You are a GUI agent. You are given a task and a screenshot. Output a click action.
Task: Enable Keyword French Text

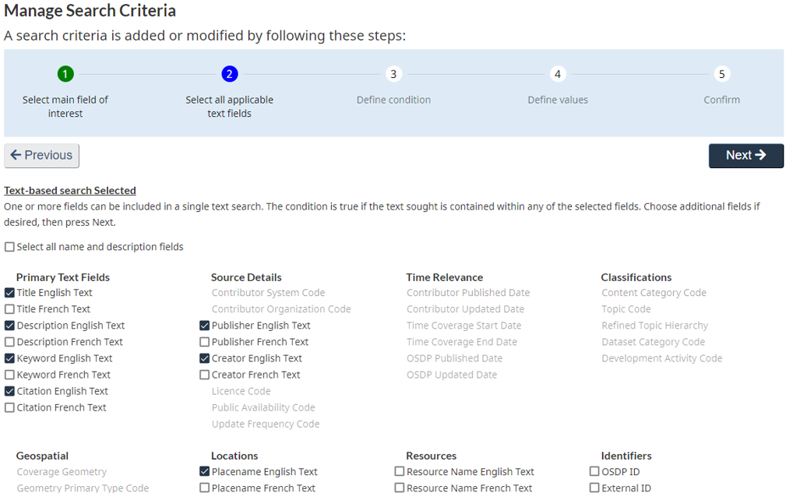click(x=8, y=374)
